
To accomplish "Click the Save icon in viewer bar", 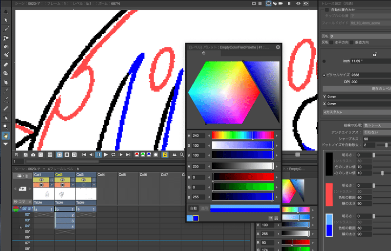I will [x=25, y=155].
